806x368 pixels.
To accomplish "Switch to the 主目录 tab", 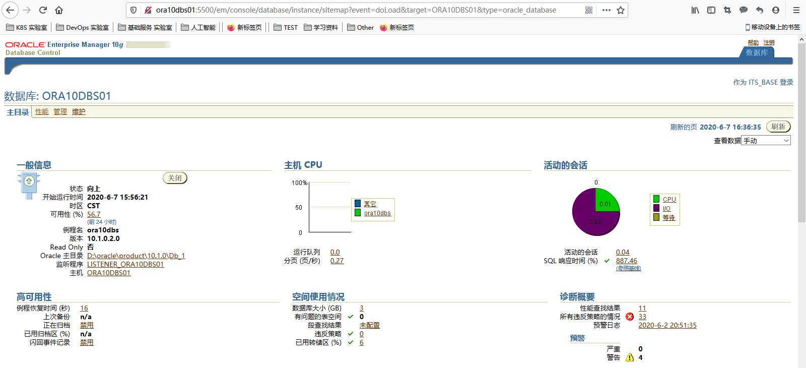I will [x=18, y=112].
